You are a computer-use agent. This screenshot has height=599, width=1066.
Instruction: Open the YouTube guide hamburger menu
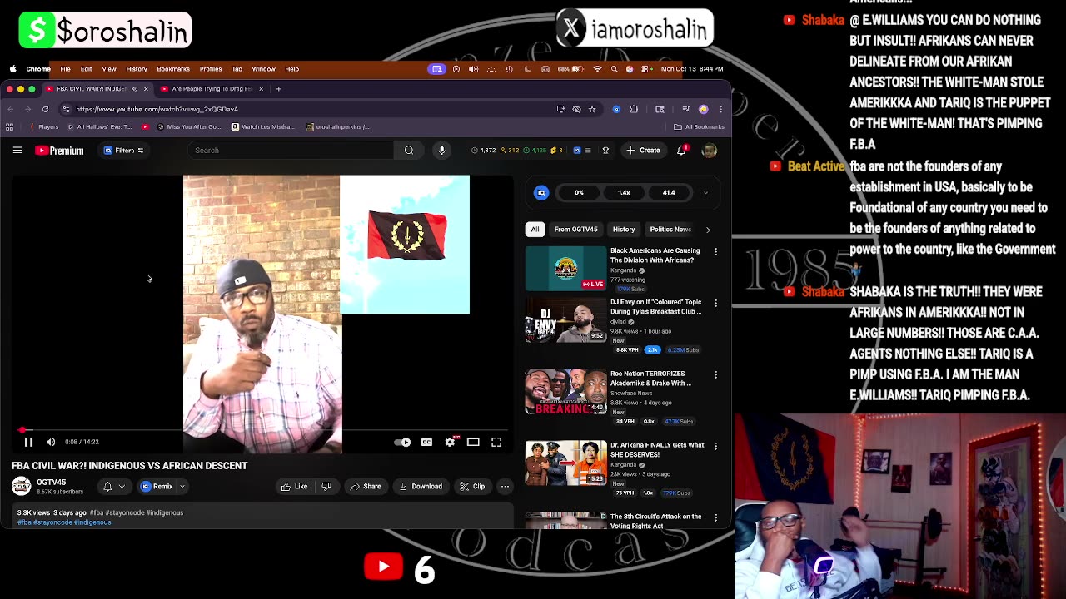(17, 151)
